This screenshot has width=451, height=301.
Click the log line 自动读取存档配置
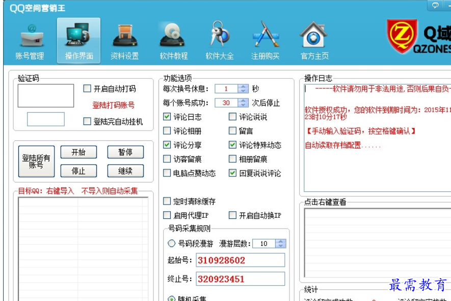pos(342,145)
